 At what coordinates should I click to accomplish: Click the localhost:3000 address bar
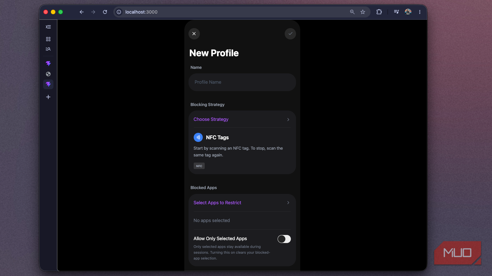click(x=242, y=12)
